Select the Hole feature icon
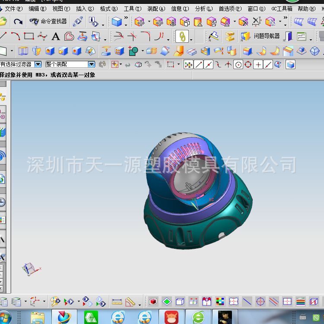The width and height of the screenshot is (324, 324). tap(50, 51)
